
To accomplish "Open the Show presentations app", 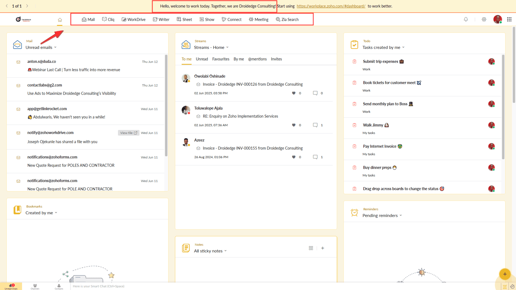I will coord(207,19).
